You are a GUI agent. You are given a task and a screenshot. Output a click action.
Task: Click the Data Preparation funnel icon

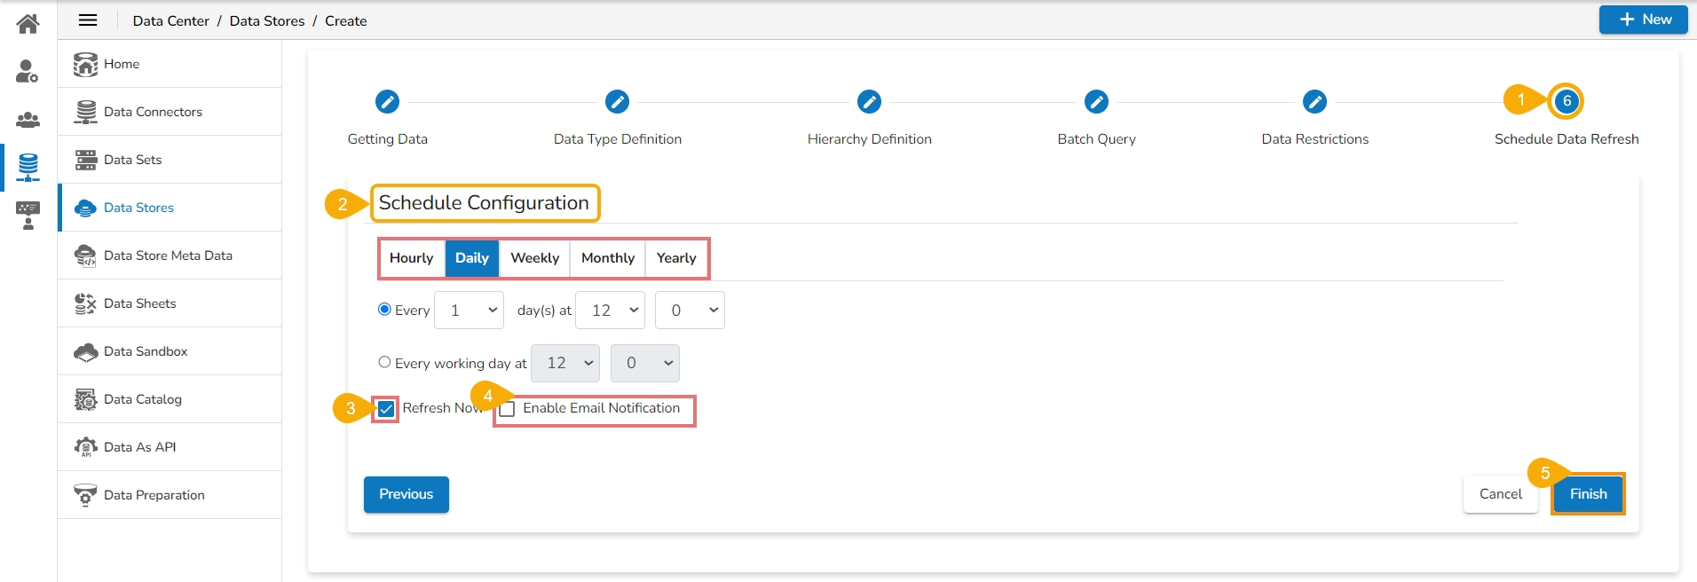point(85,495)
